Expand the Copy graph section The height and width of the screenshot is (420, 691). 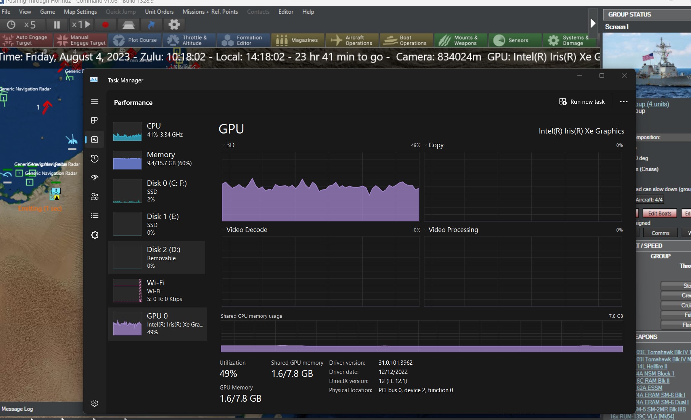[426, 145]
